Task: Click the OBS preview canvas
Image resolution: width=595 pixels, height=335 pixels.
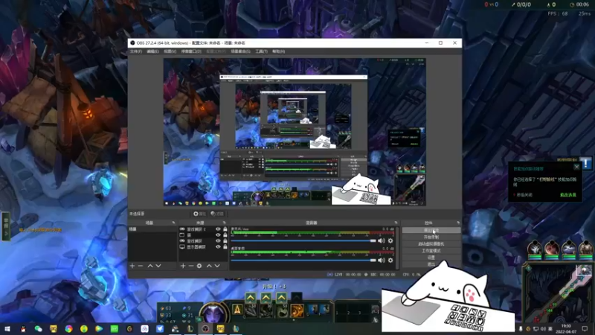Action: click(295, 132)
